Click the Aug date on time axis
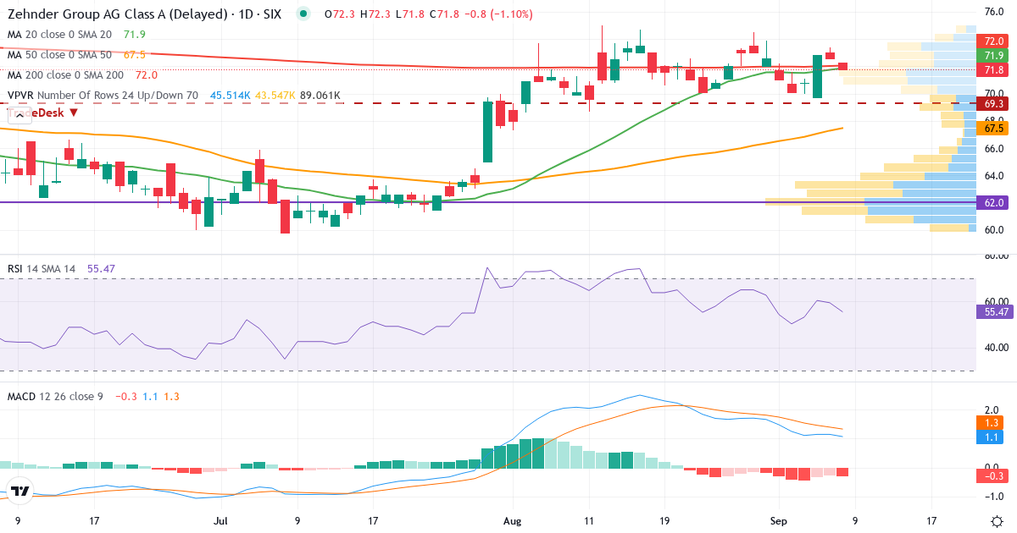 512,521
